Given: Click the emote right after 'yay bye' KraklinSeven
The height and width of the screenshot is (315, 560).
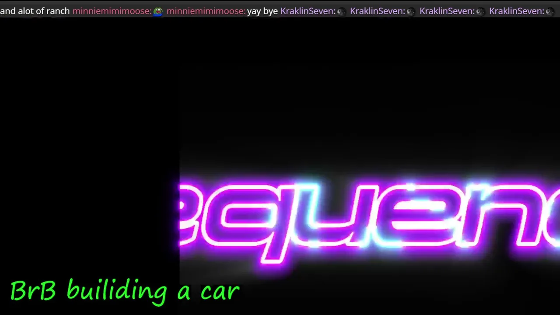Looking at the screenshot, I should click(341, 11).
